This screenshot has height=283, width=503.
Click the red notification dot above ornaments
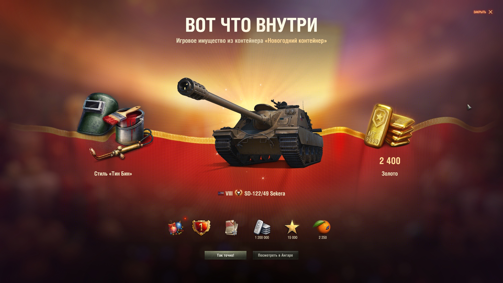tap(185, 219)
